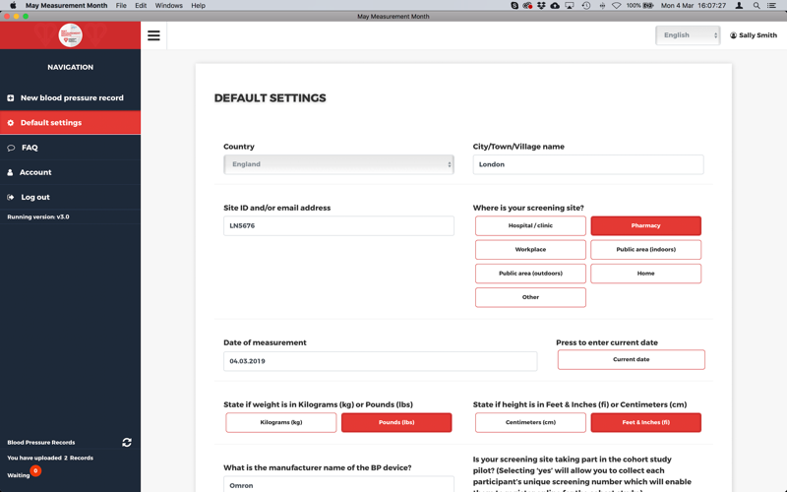Click the person icon beside Account

click(10, 172)
